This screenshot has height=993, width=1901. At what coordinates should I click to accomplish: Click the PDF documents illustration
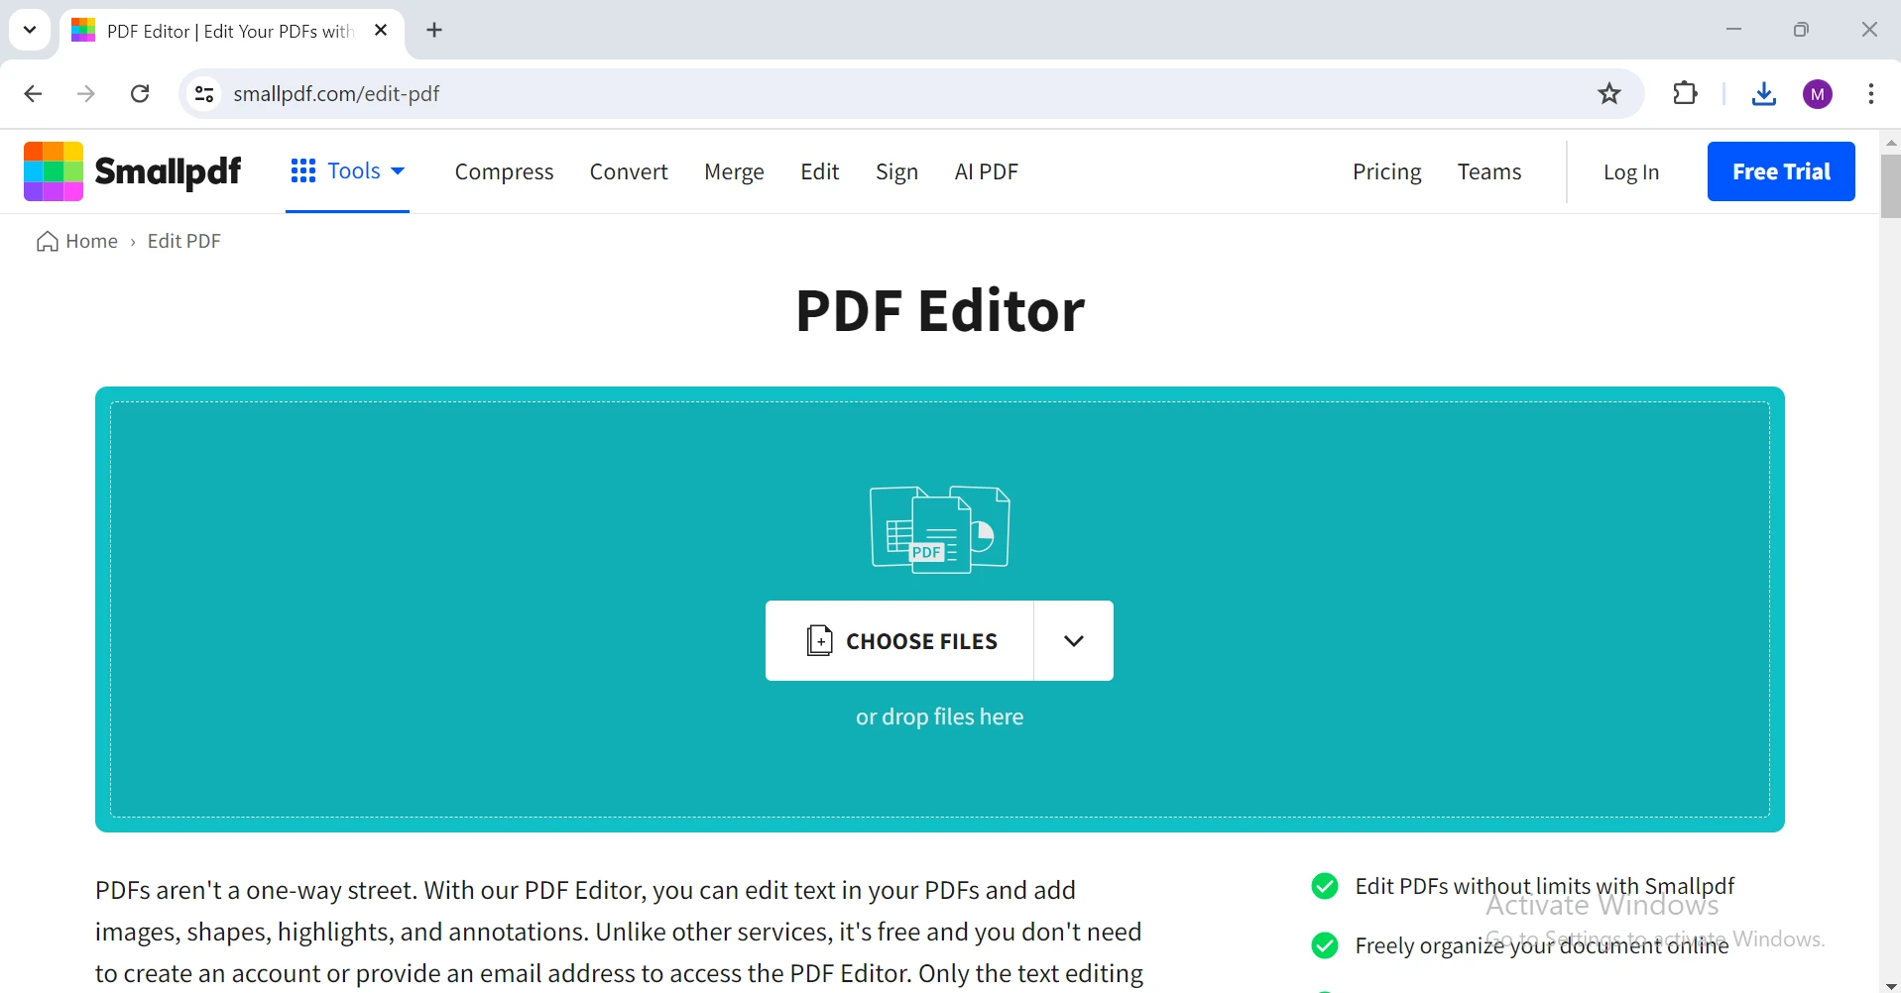940,529
